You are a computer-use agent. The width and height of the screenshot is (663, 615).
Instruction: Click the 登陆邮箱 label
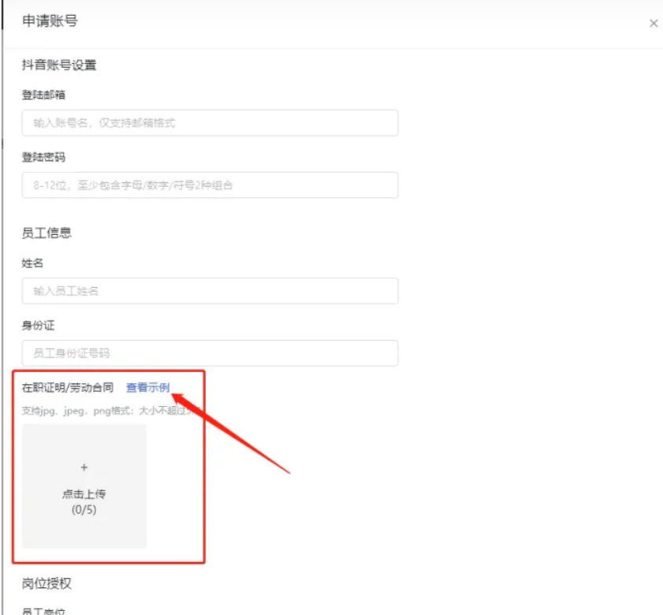coord(43,95)
